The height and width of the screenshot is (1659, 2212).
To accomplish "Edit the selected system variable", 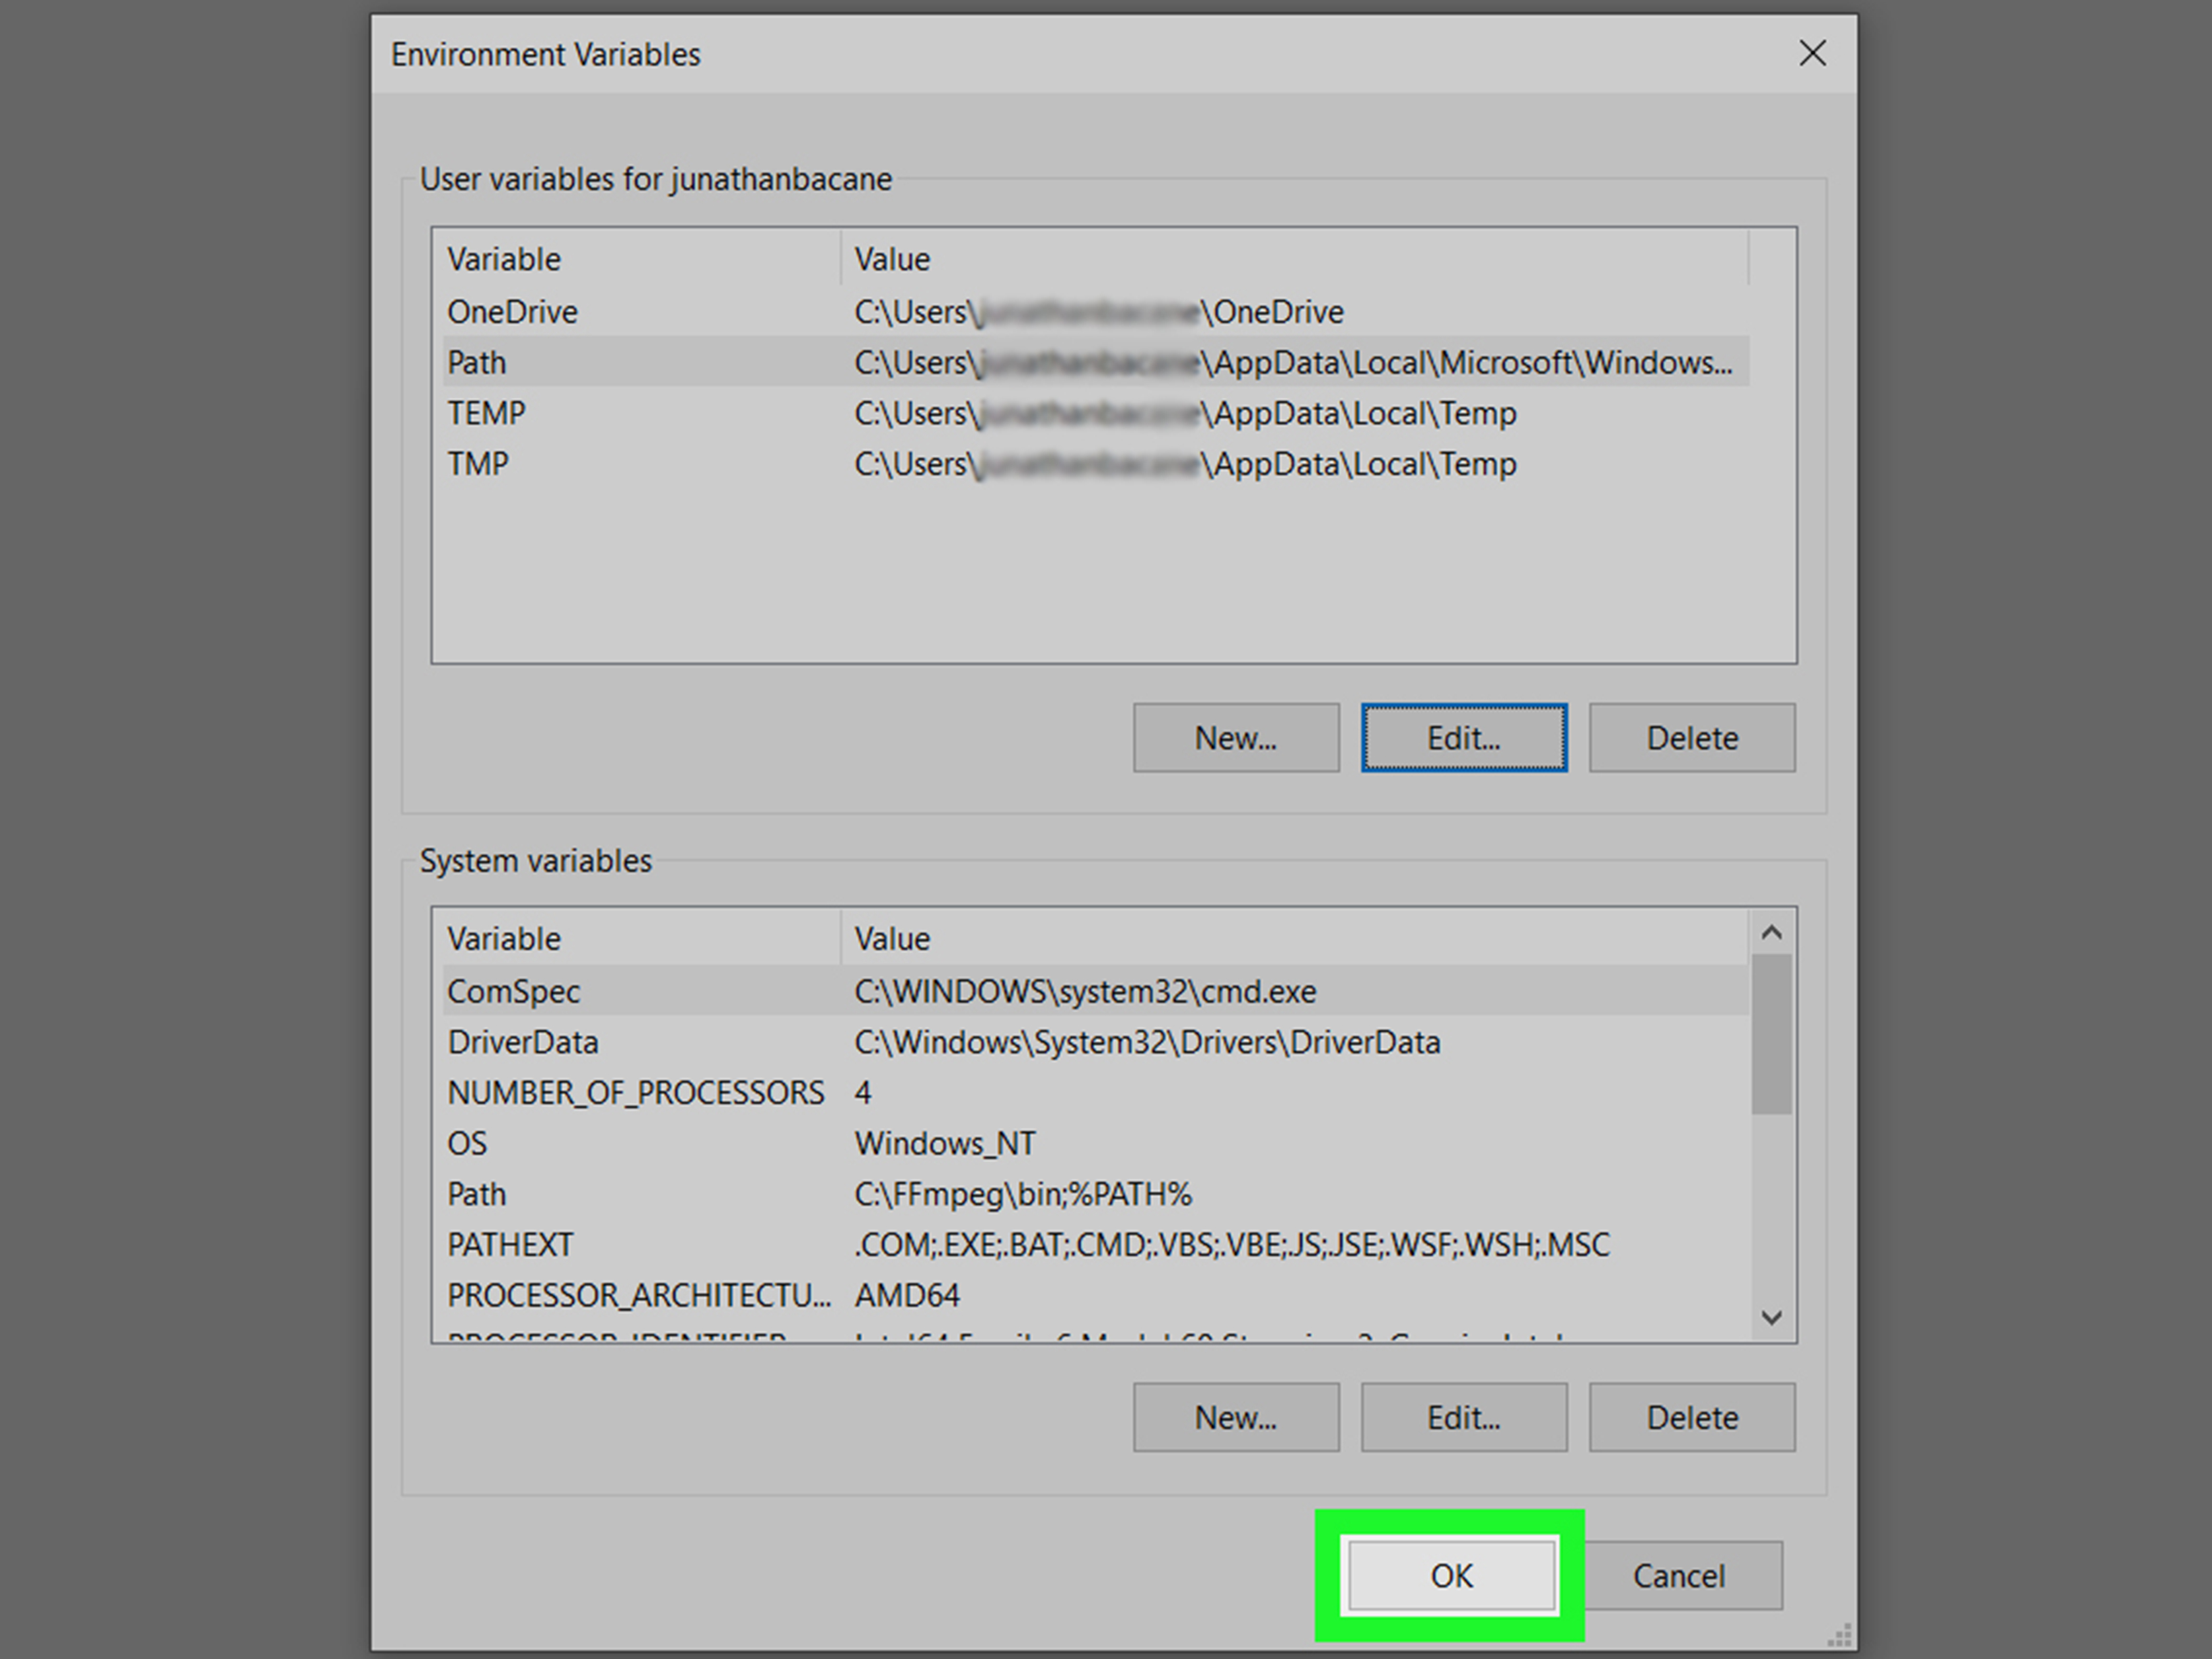I will click(1463, 1417).
